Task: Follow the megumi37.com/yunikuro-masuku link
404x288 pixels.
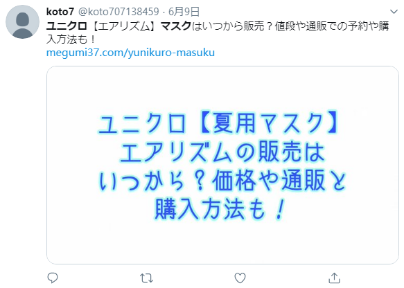Action: pos(130,53)
